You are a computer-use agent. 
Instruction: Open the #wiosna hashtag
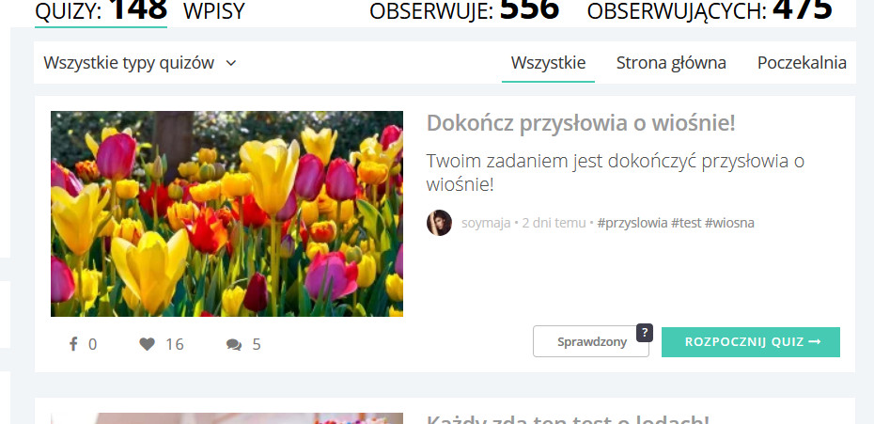click(x=729, y=223)
